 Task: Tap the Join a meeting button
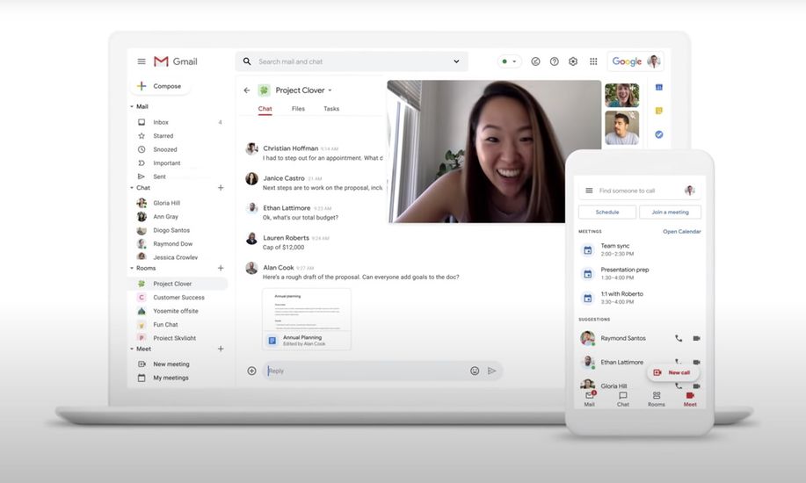671,213
